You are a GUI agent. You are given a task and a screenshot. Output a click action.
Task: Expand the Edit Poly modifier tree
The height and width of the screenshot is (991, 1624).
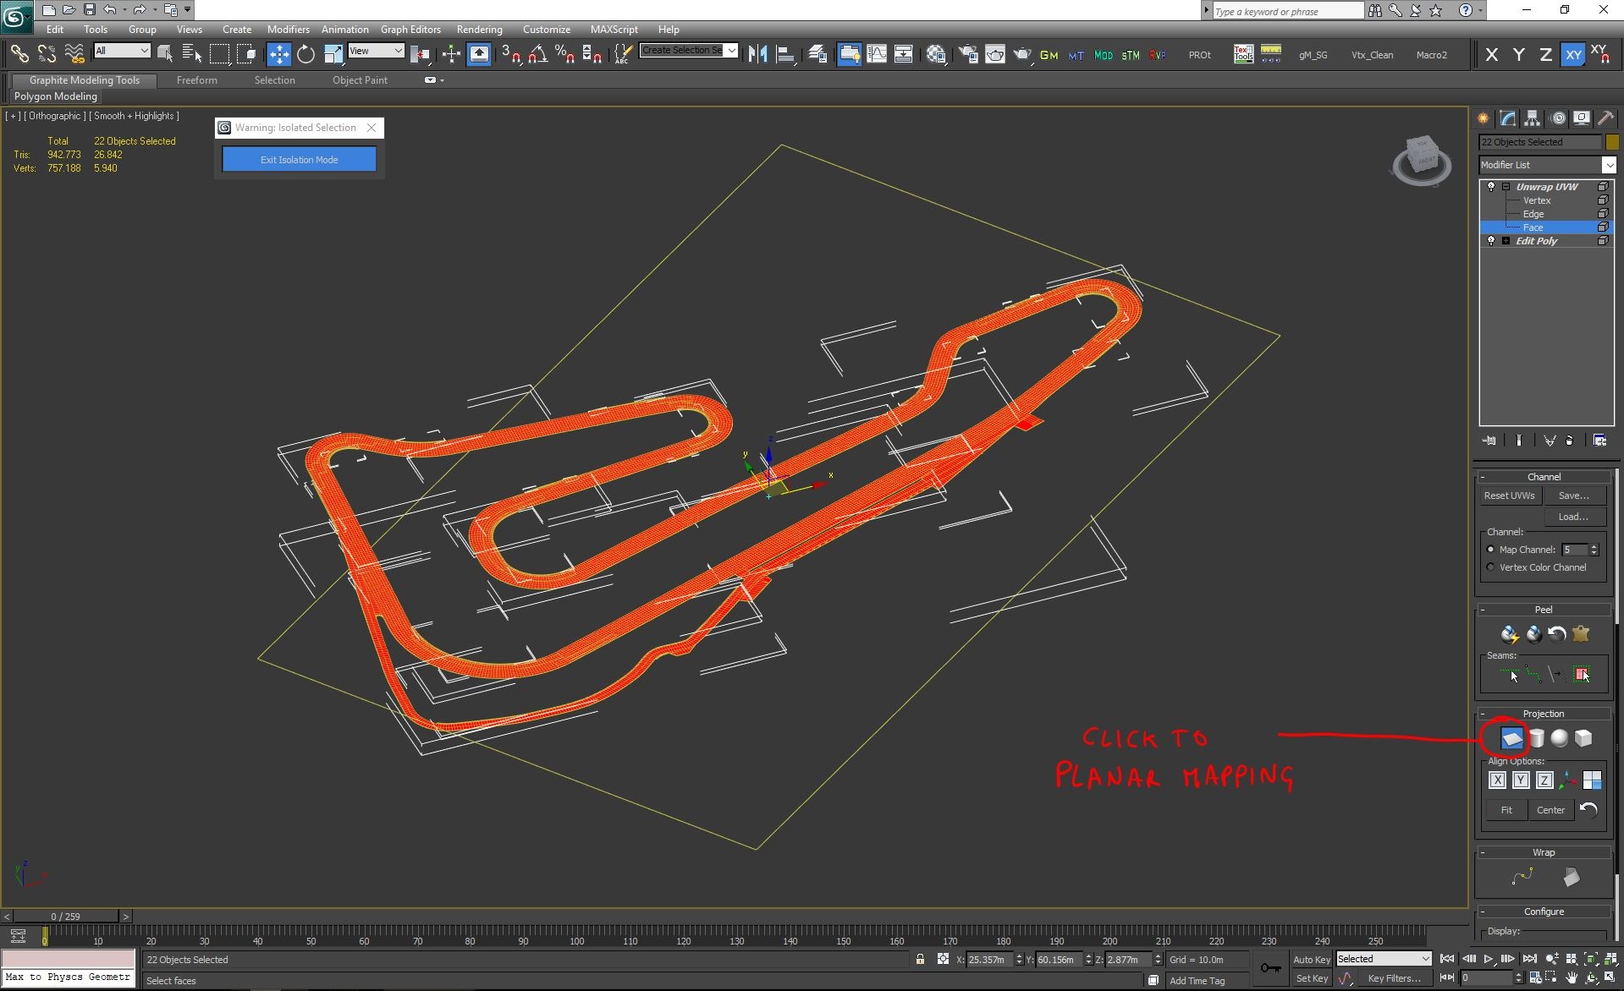point(1506,241)
